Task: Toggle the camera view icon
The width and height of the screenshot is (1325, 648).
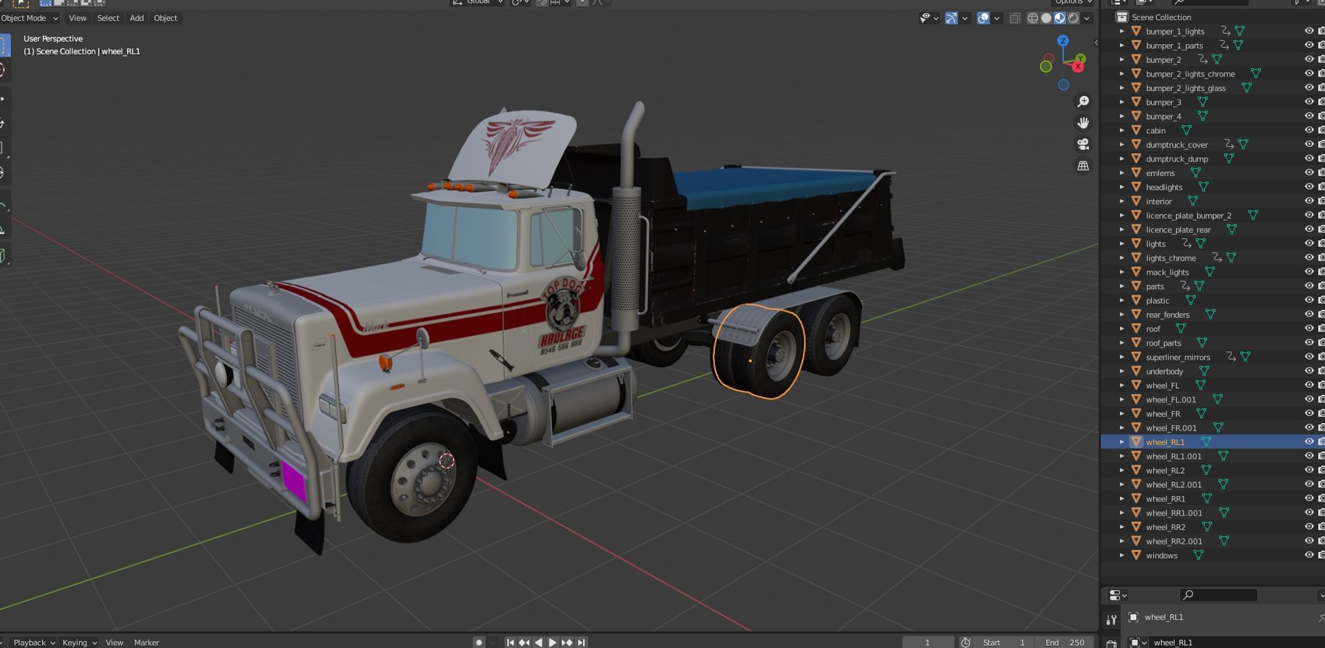Action: click(x=1083, y=144)
